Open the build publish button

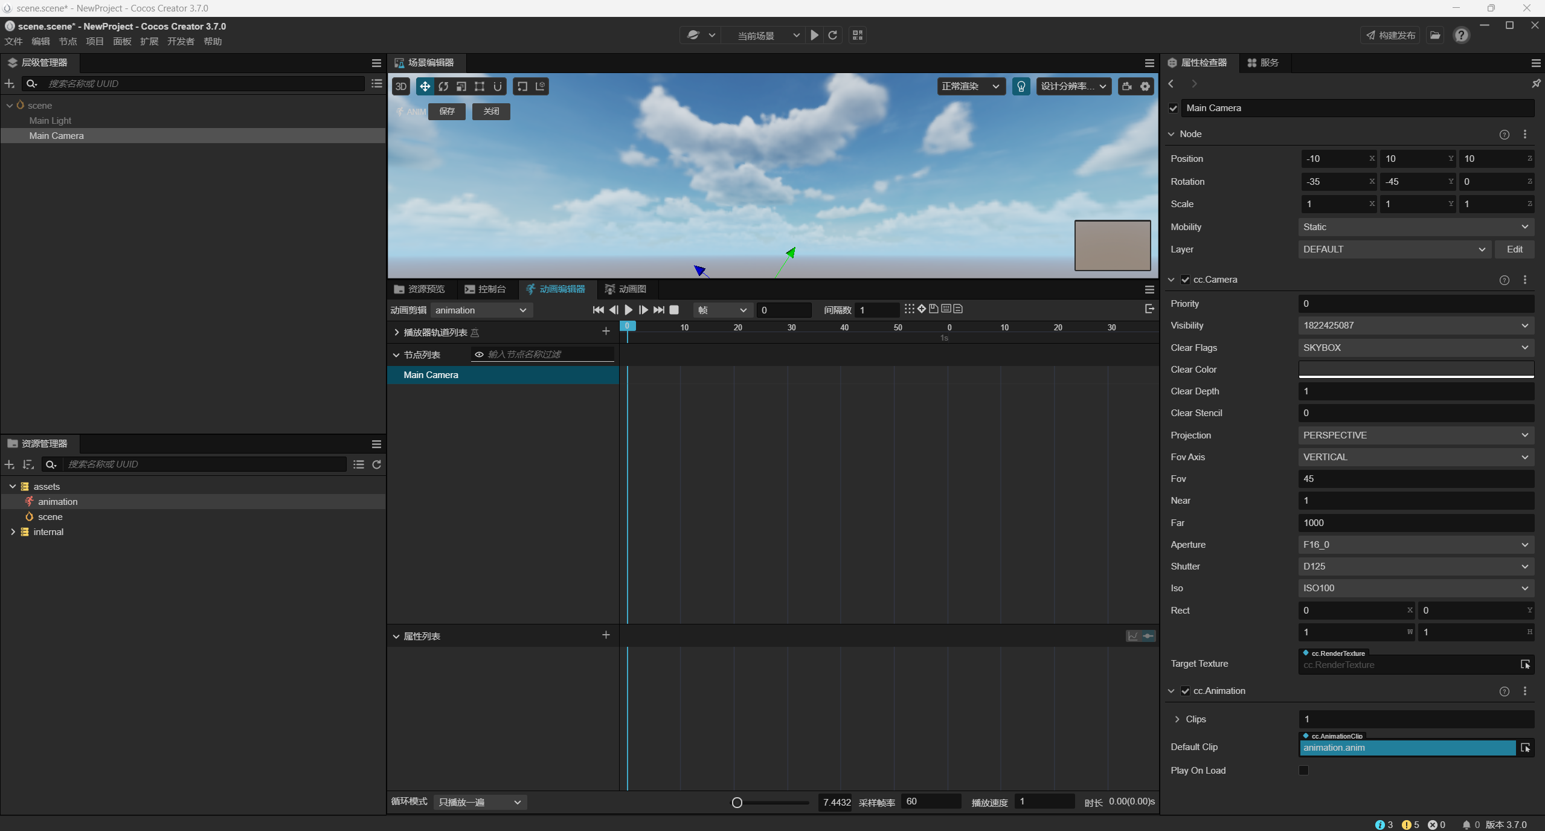tap(1390, 35)
